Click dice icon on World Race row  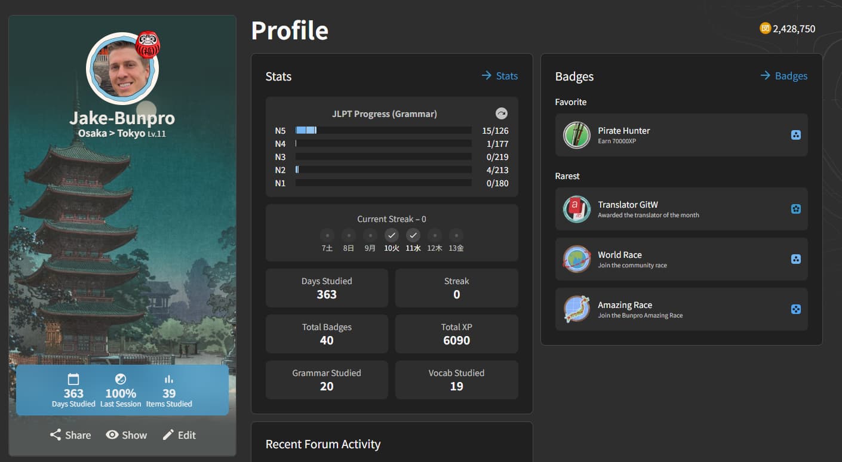(x=796, y=259)
